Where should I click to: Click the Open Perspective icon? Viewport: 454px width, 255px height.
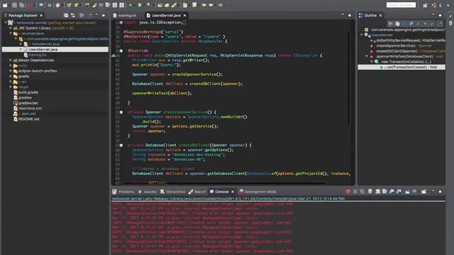pos(425,5)
